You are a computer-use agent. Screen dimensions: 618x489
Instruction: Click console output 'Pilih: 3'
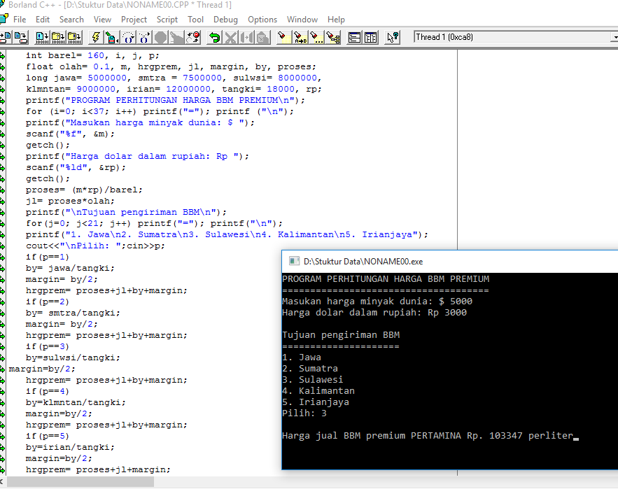click(x=304, y=413)
